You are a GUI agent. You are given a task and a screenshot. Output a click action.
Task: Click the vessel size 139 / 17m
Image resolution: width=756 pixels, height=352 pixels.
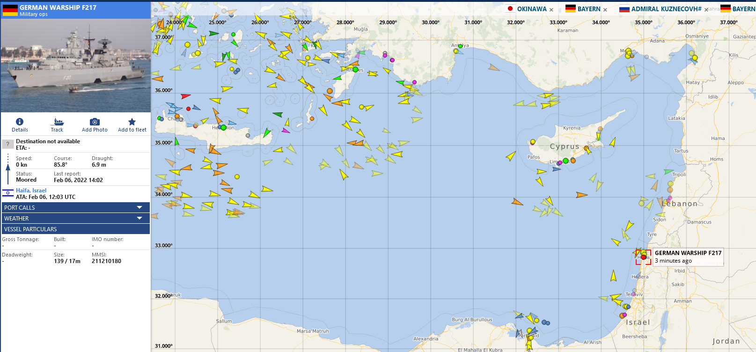67,261
